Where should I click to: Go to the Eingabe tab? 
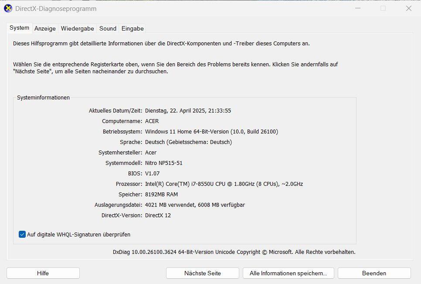coord(132,28)
